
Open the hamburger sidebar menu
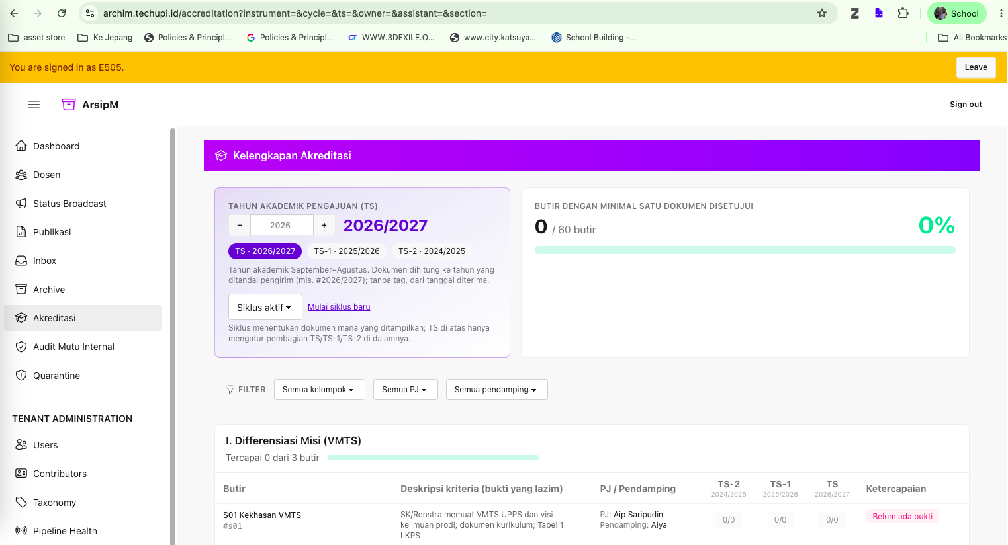point(34,105)
